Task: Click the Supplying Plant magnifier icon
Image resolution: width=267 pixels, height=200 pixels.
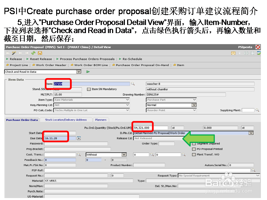Action: (x=257, y=110)
